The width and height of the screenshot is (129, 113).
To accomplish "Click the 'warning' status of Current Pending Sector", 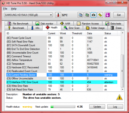I will [x=108, y=75].
